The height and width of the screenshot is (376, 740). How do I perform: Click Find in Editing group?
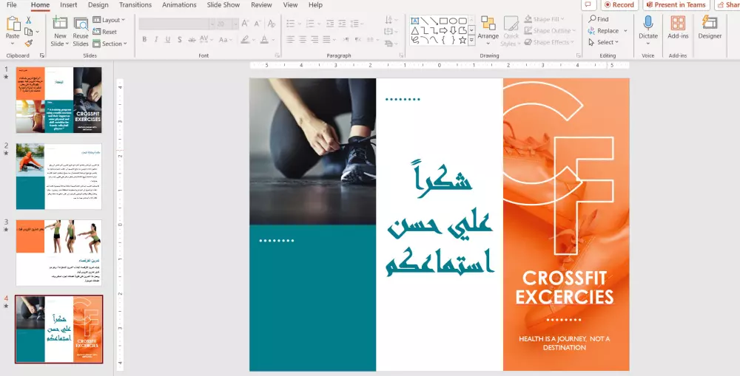[x=599, y=19]
